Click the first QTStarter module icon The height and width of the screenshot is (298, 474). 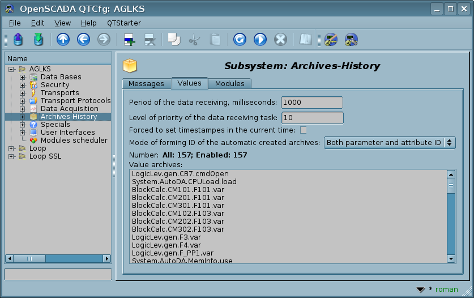click(x=331, y=40)
